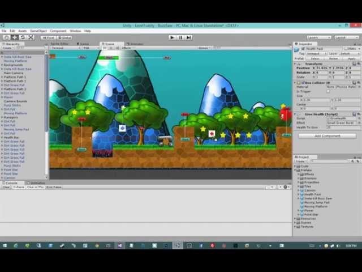Switch to the Sprite Editor tab
The width and height of the screenshot is (362, 272).
point(59,44)
